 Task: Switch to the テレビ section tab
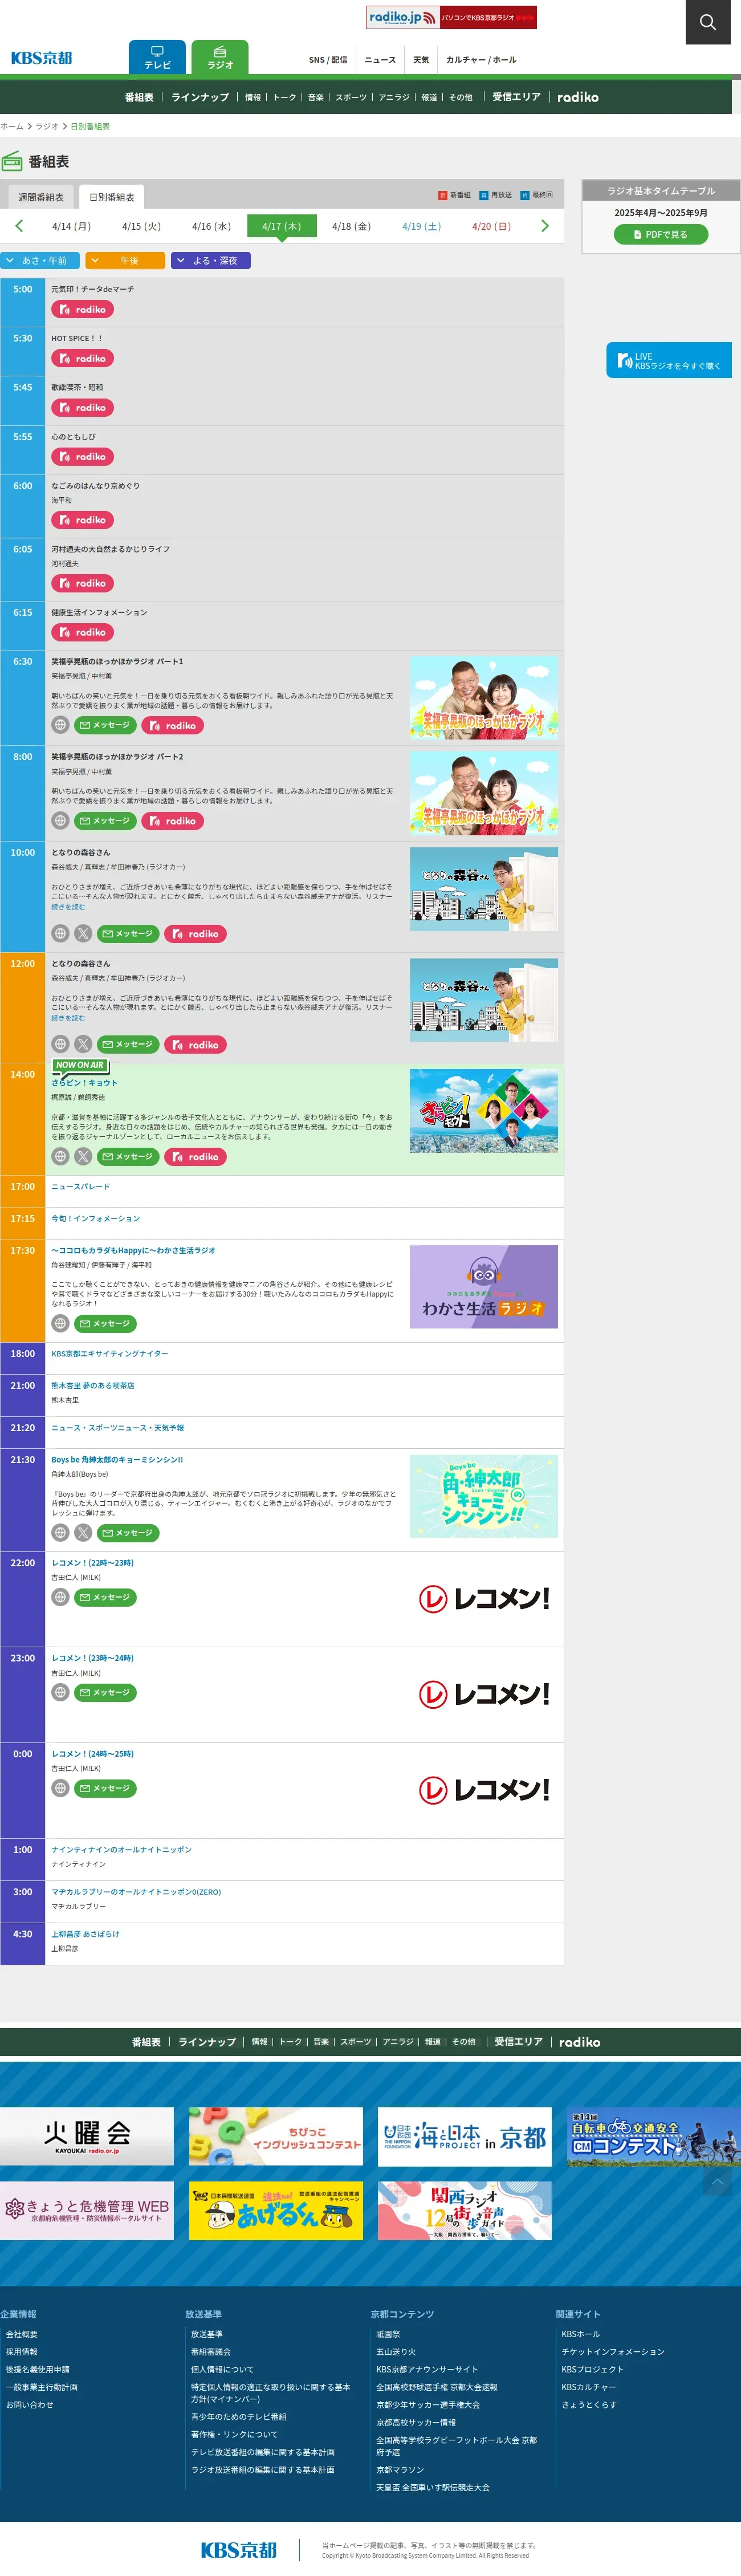pos(157,57)
